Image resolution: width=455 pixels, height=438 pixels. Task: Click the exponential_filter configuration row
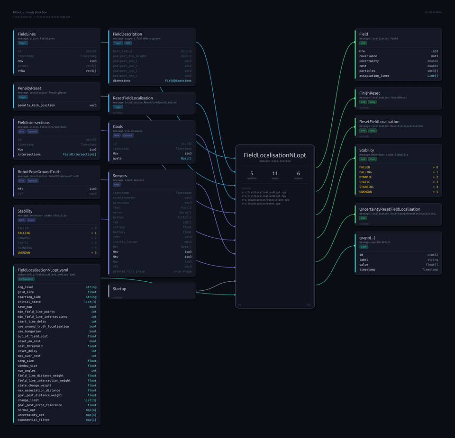coord(57,420)
